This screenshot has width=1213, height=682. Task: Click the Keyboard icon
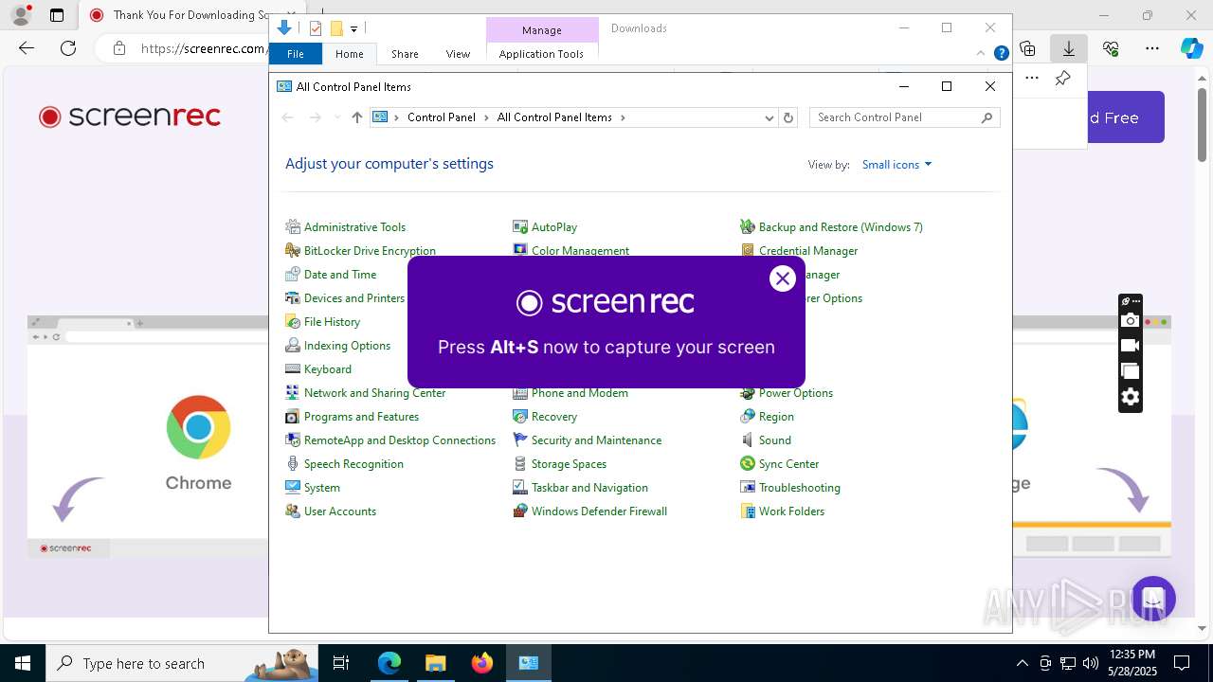[x=293, y=369]
